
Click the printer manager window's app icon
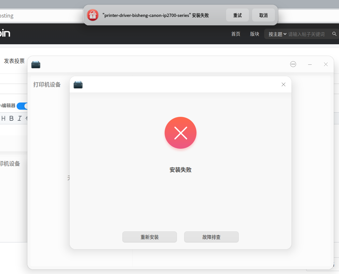click(x=36, y=64)
